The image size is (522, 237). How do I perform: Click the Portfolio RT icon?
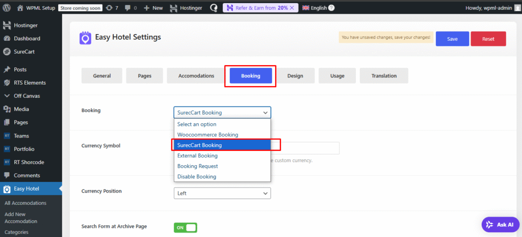coord(7,149)
